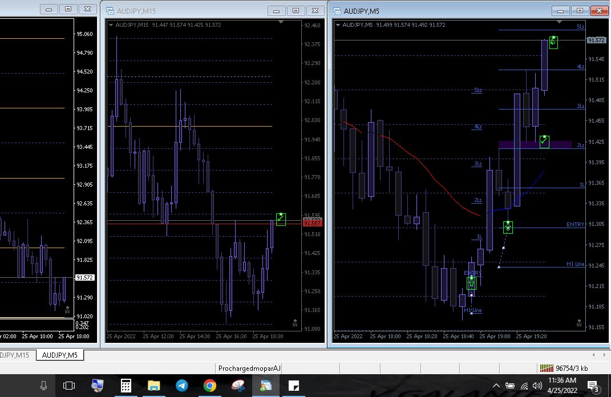Viewport: 611px width, 397px height.
Task: Click the connection status 96754/3 kb indicator
Action: (564, 368)
